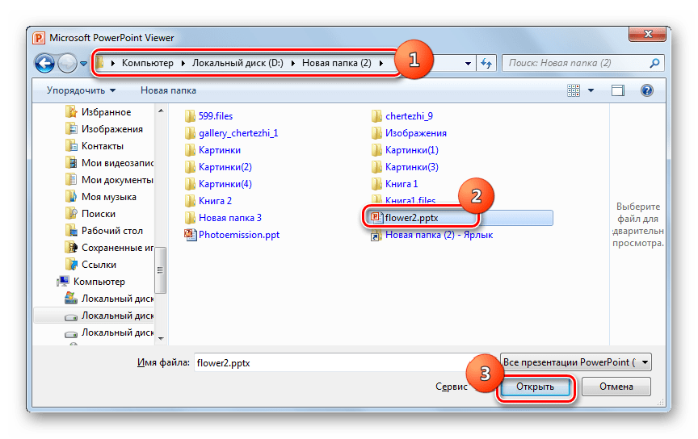This screenshot has height=439, width=698.
Task: Click the search magnifier icon
Action: (654, 63)
